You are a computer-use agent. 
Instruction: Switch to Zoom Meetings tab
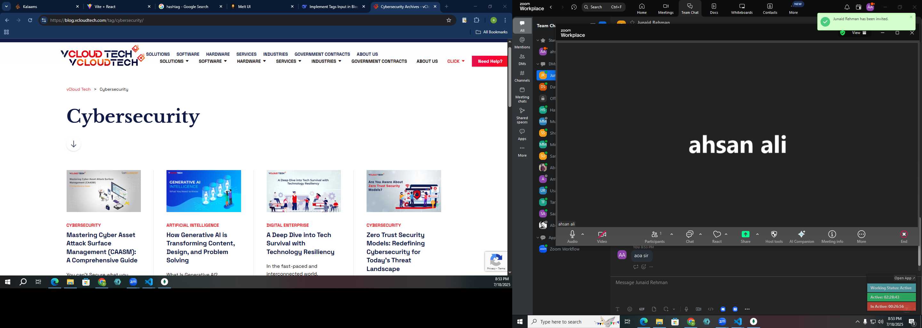(666, 9)
